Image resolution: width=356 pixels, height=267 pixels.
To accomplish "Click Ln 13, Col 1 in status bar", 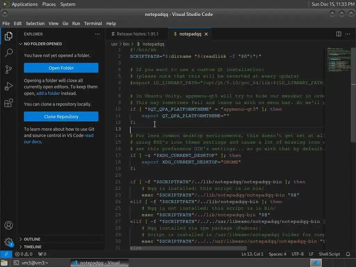I will point(252,254).
